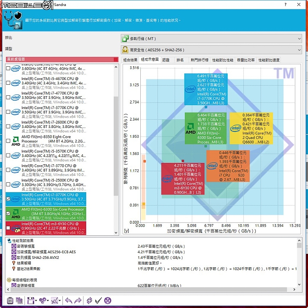Click the AMD logo beside FX-8350 entry
Screen dimensions: 308x308
[16, 141]
